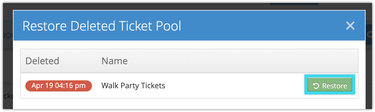
Task: Click the red Apr 19 04:16 pm badge
Action: coord(58,86)
